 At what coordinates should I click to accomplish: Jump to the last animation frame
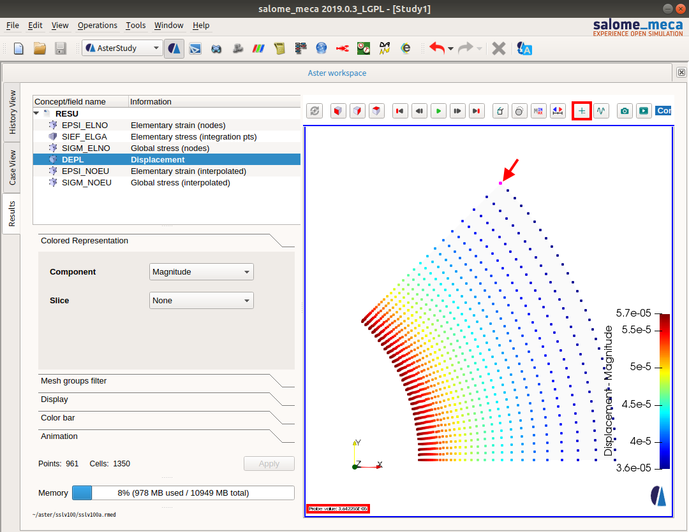coord(477,111)
